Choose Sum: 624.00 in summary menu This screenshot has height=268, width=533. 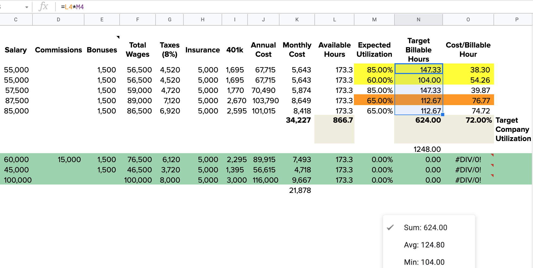(429, 227)
